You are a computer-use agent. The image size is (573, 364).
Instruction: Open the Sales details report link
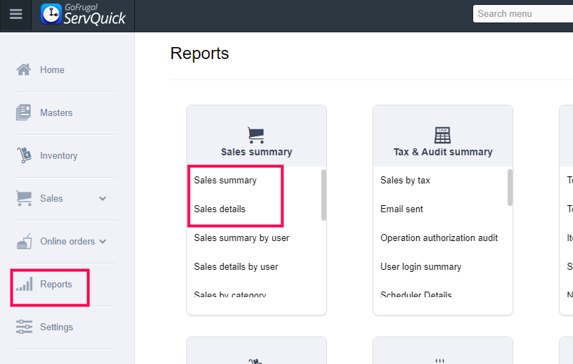coord(219,209)
